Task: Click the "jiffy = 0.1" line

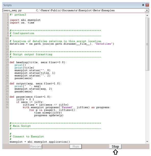Action: click(25, 100)
